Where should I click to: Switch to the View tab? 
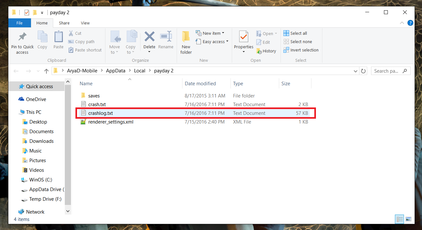(x=85, y=23)
